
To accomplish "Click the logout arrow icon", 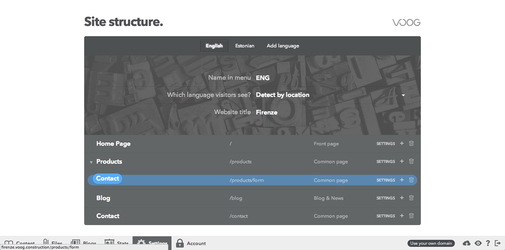I will click(x=498, y=243).
